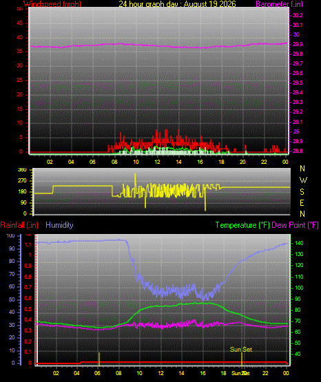Click the 40 value on temperature axis
321x382 pixels.
point(298,354)
